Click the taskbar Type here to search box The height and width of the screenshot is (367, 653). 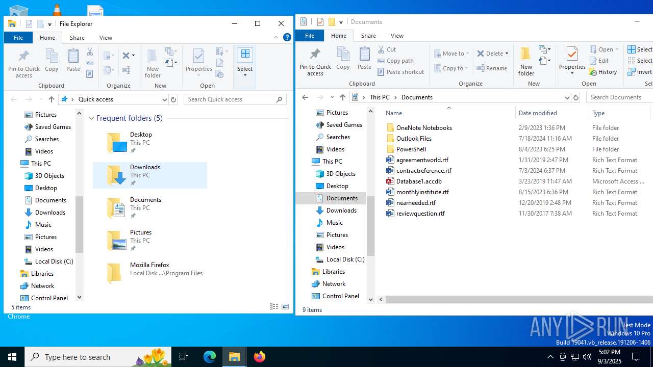[x=97, y=357]
